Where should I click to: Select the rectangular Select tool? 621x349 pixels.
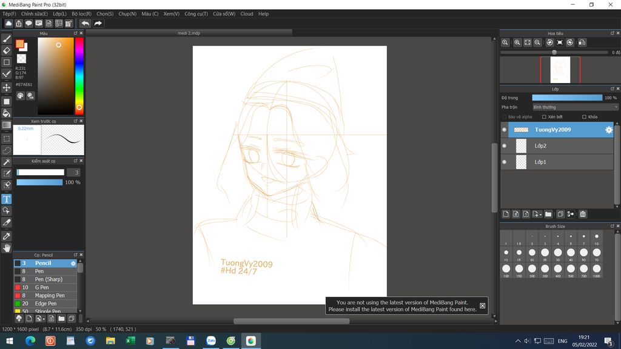pyautogui.click(x=6, y=139)
